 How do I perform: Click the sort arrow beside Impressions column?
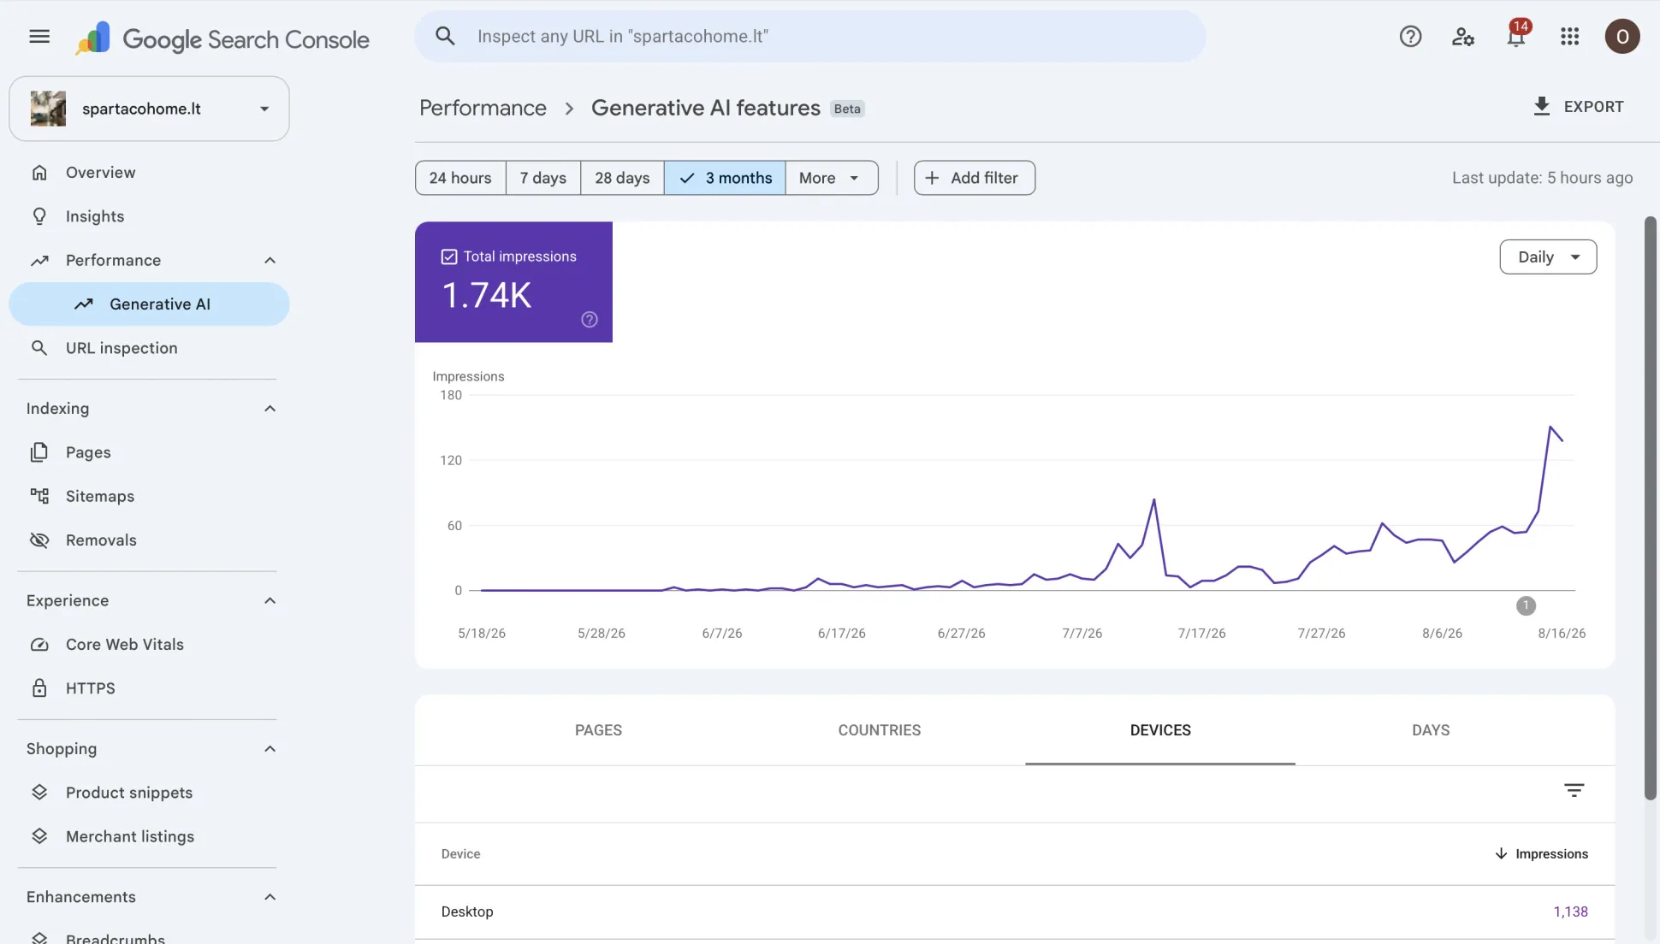[x=1501, y=854]
